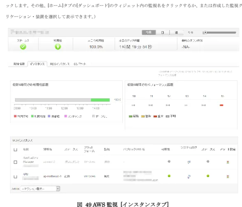Click red critical marker in performance history
Image resolution: width=242 pixels, height=207 pixels.
point(221,105)
